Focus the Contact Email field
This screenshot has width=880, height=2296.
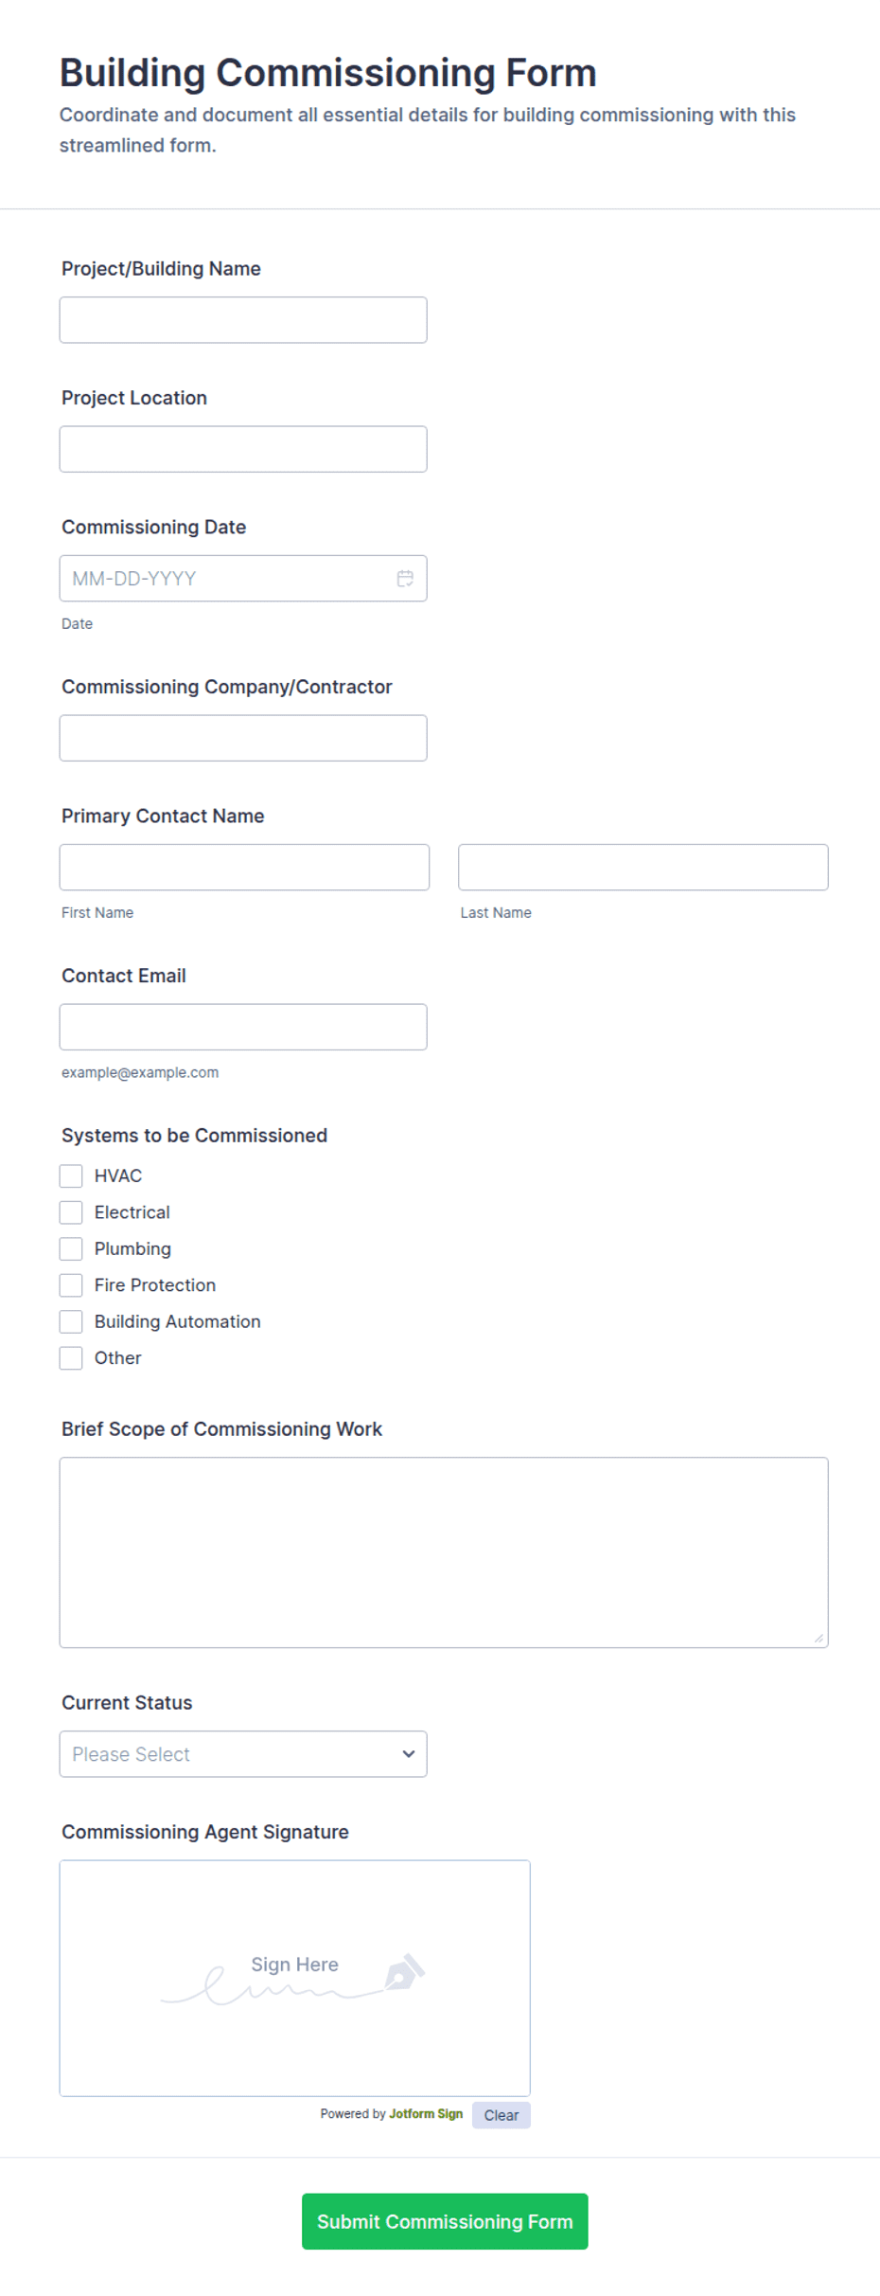point(243,1027)
